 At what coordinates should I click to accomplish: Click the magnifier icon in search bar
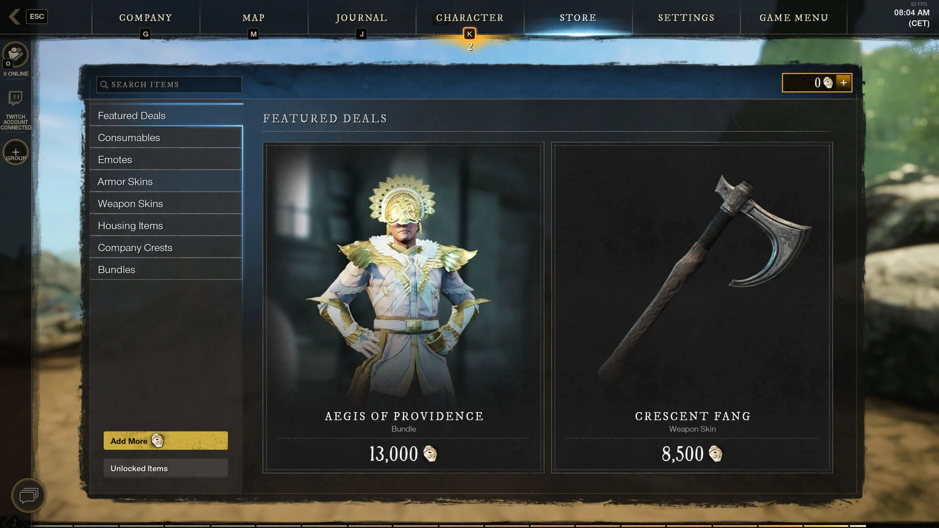pyautogui.click(x=104, y=85)
